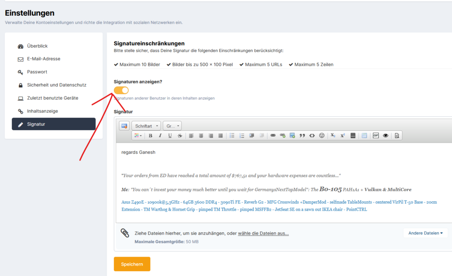
Task: Click the Speichern button
Action: click(x=132, y=264)
